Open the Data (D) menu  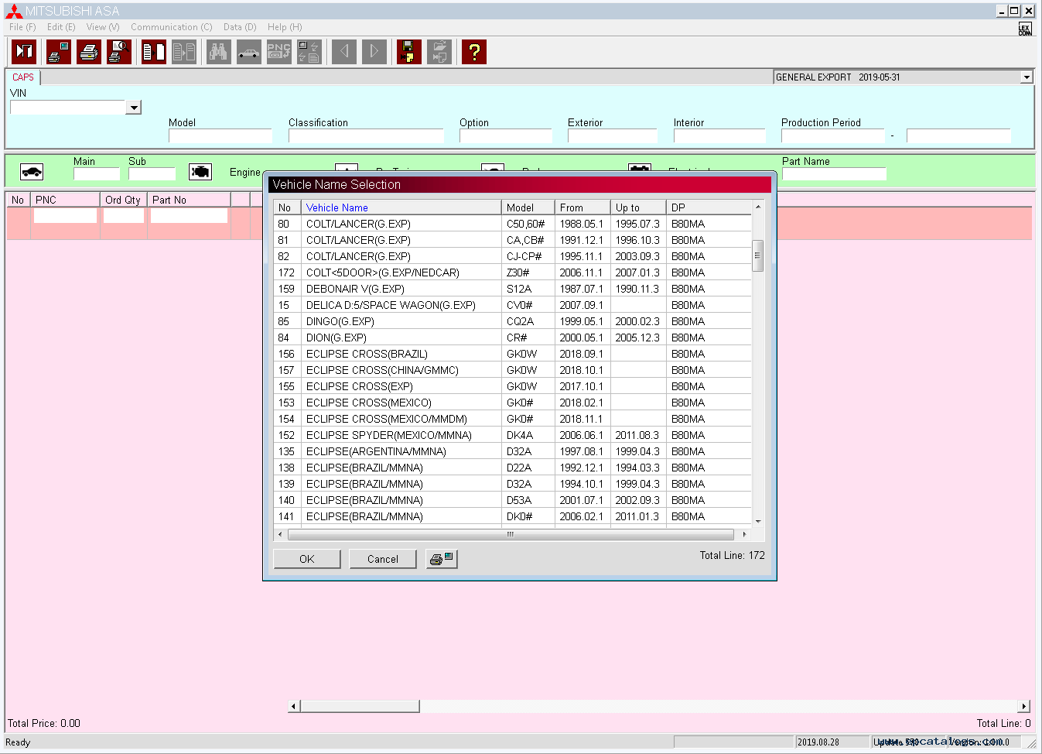coord(240,27)
